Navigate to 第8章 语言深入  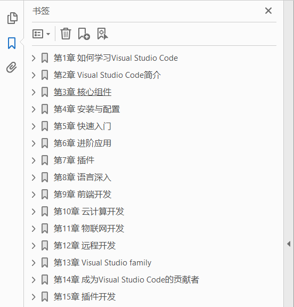coord(83,177)
